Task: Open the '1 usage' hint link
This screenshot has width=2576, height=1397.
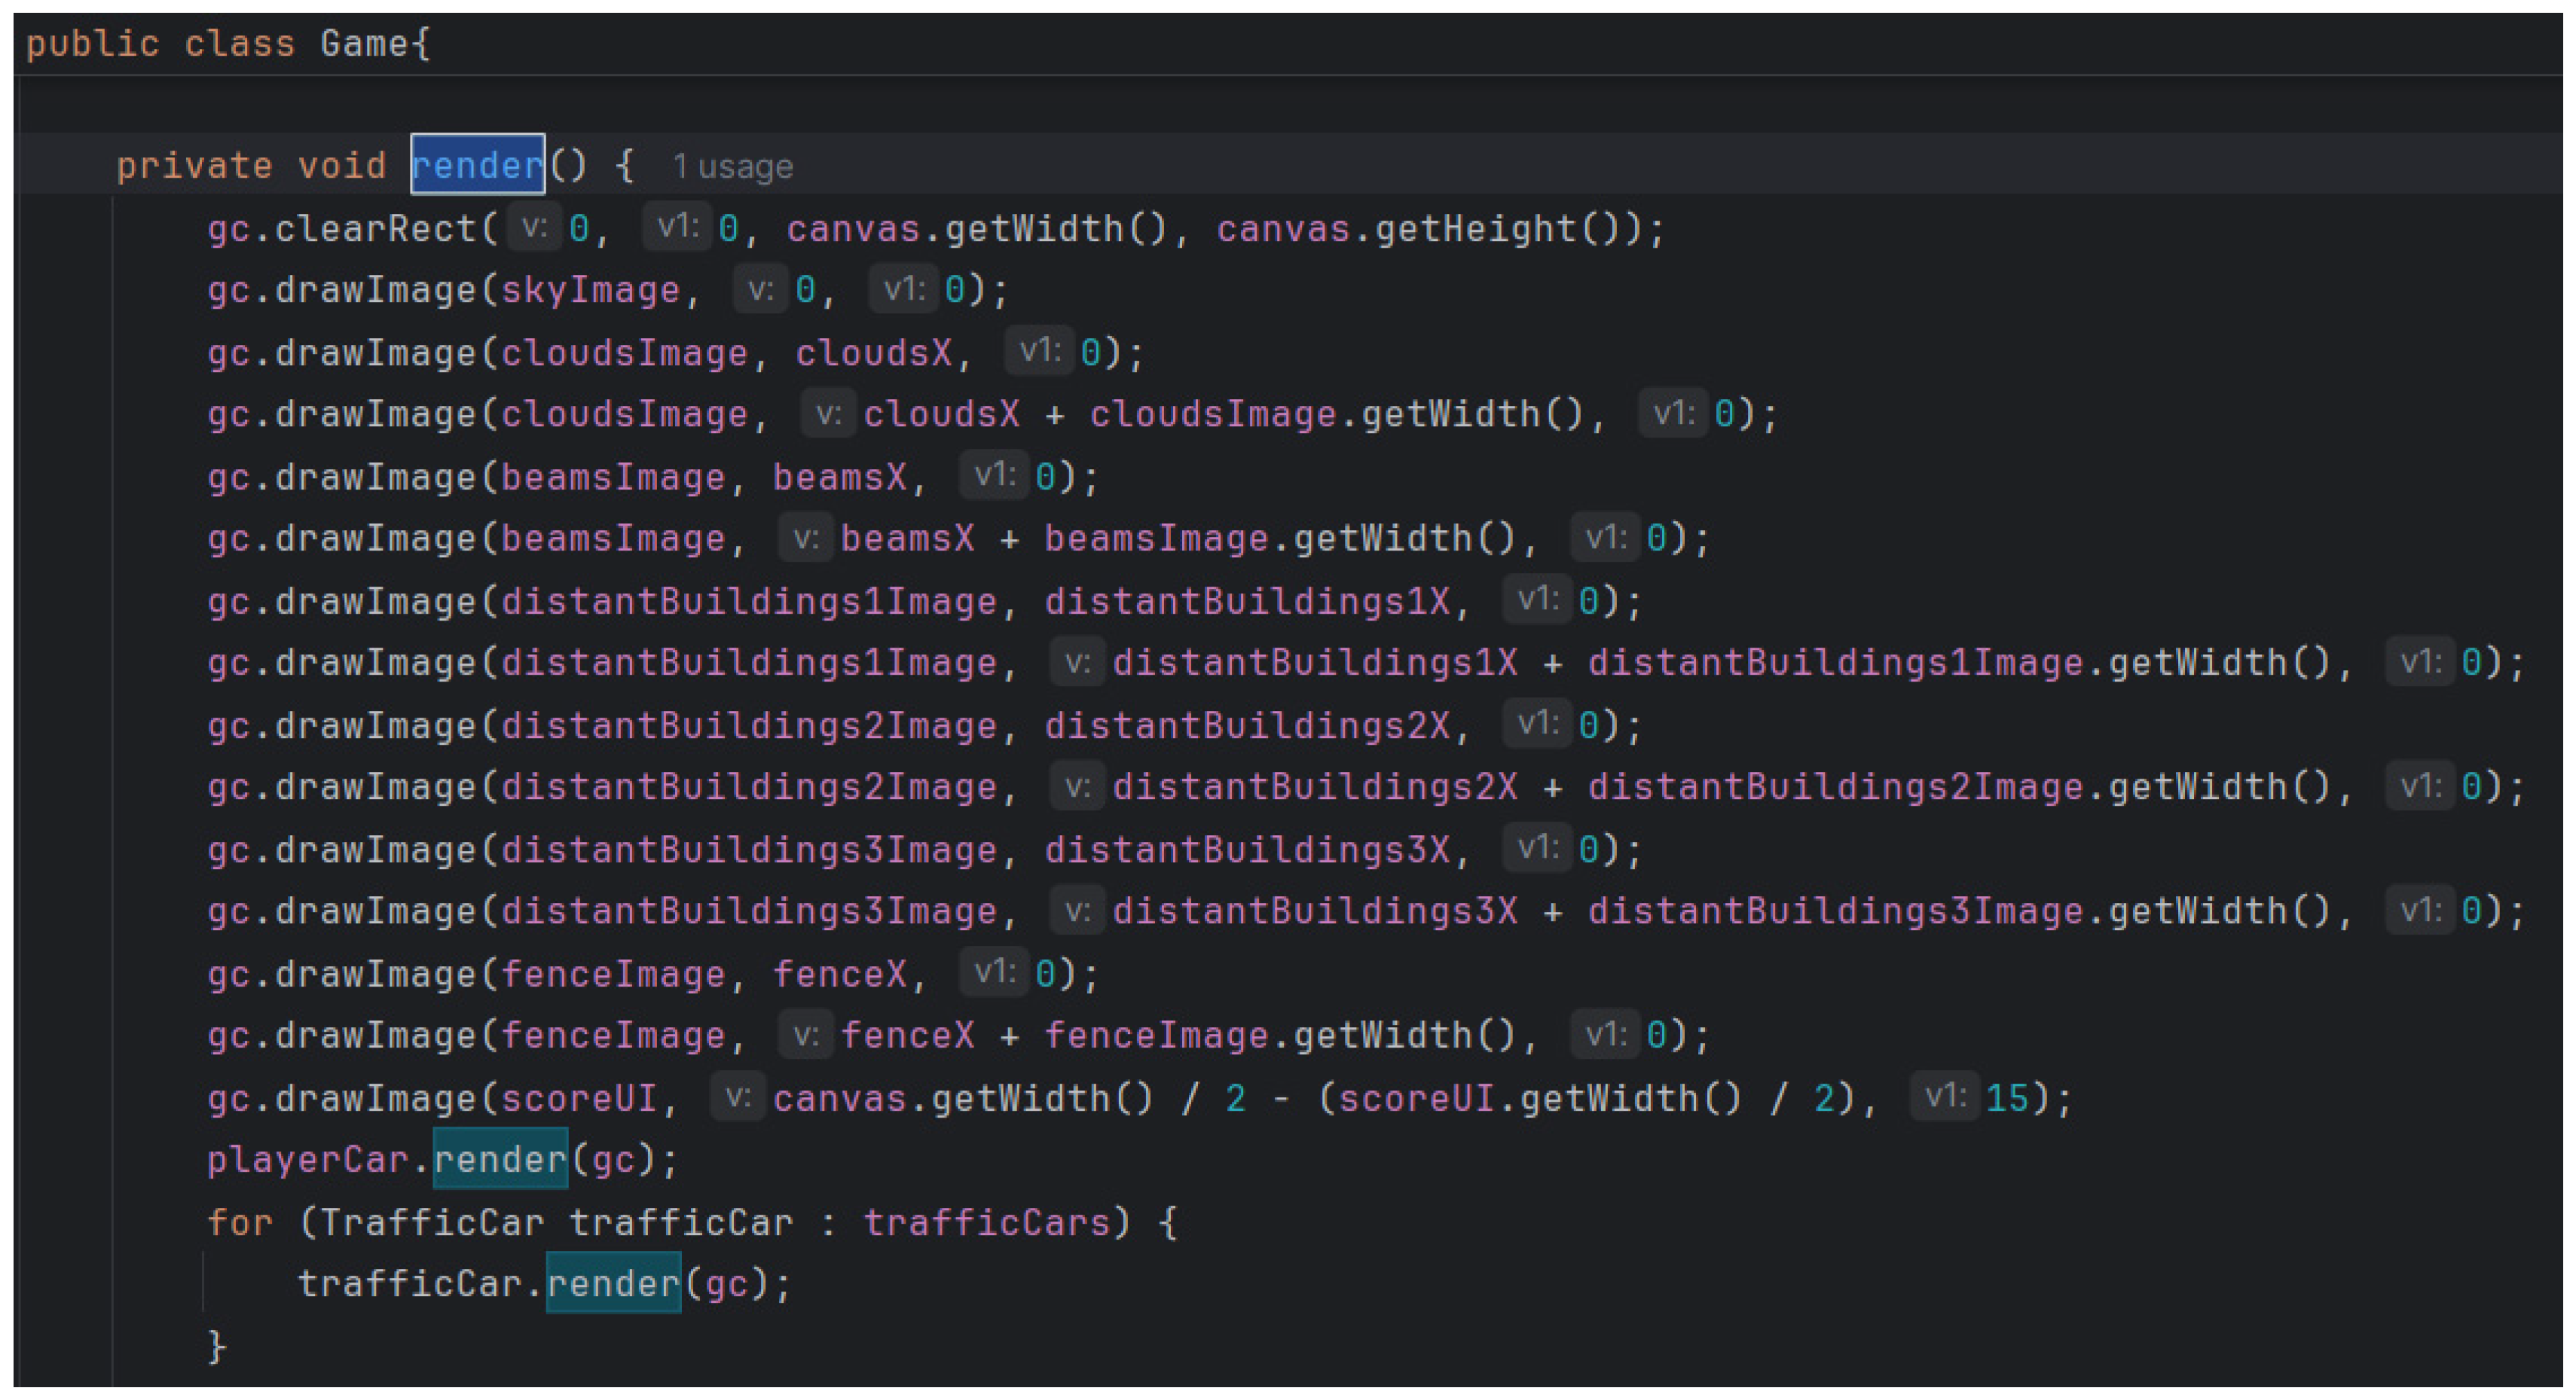Action: [x=732, y=167]
